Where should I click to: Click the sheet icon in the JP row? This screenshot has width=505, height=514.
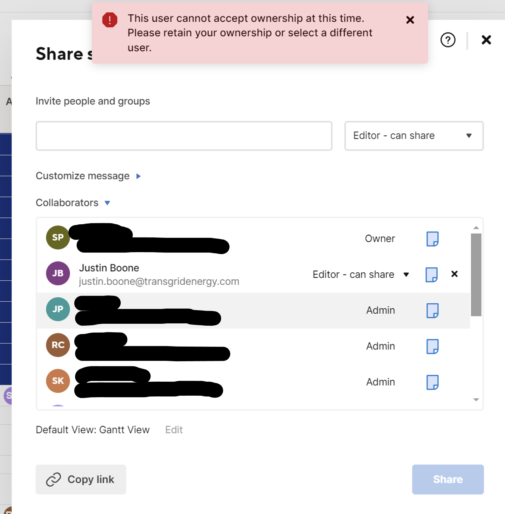coord(432,311)
